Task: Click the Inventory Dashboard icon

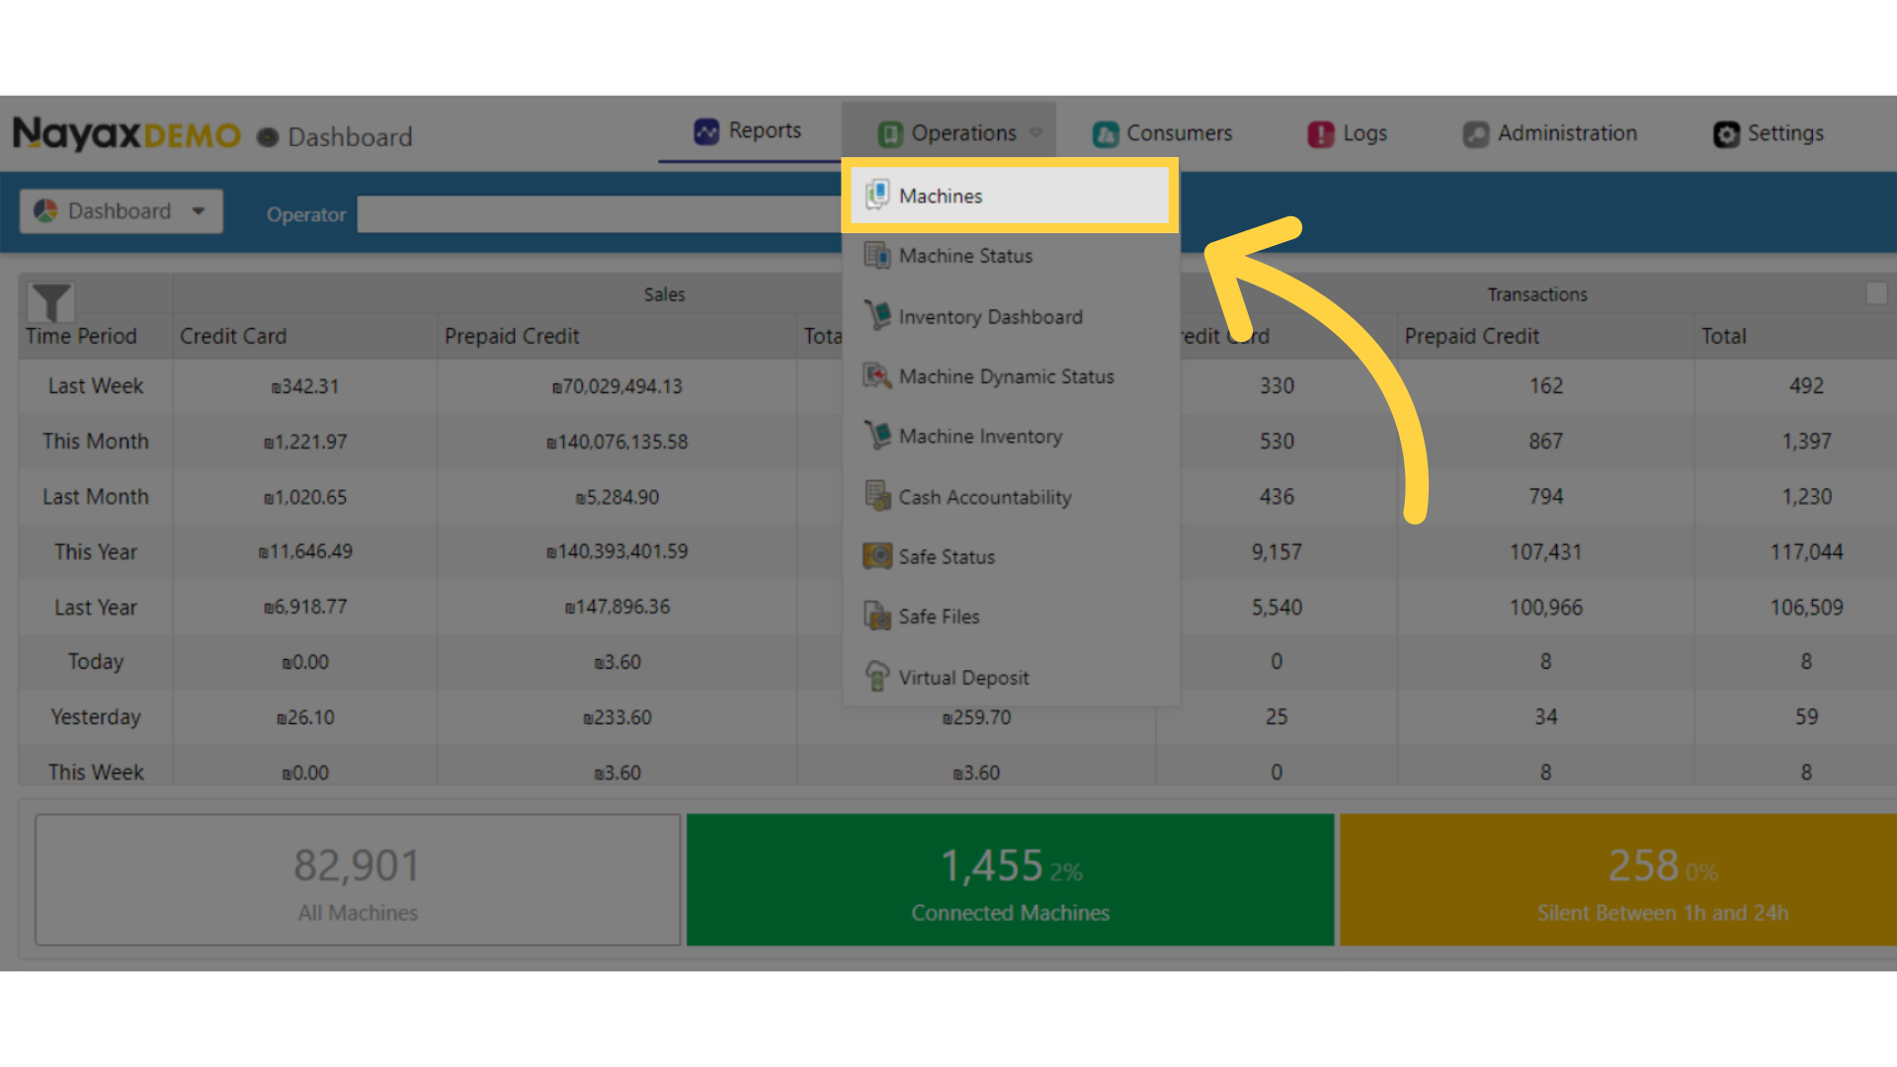Action: tap(876, 315)
